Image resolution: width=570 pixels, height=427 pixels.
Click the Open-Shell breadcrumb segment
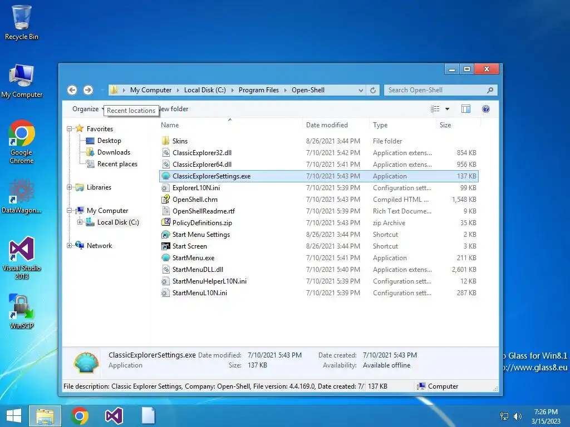[x=308, y=90]
